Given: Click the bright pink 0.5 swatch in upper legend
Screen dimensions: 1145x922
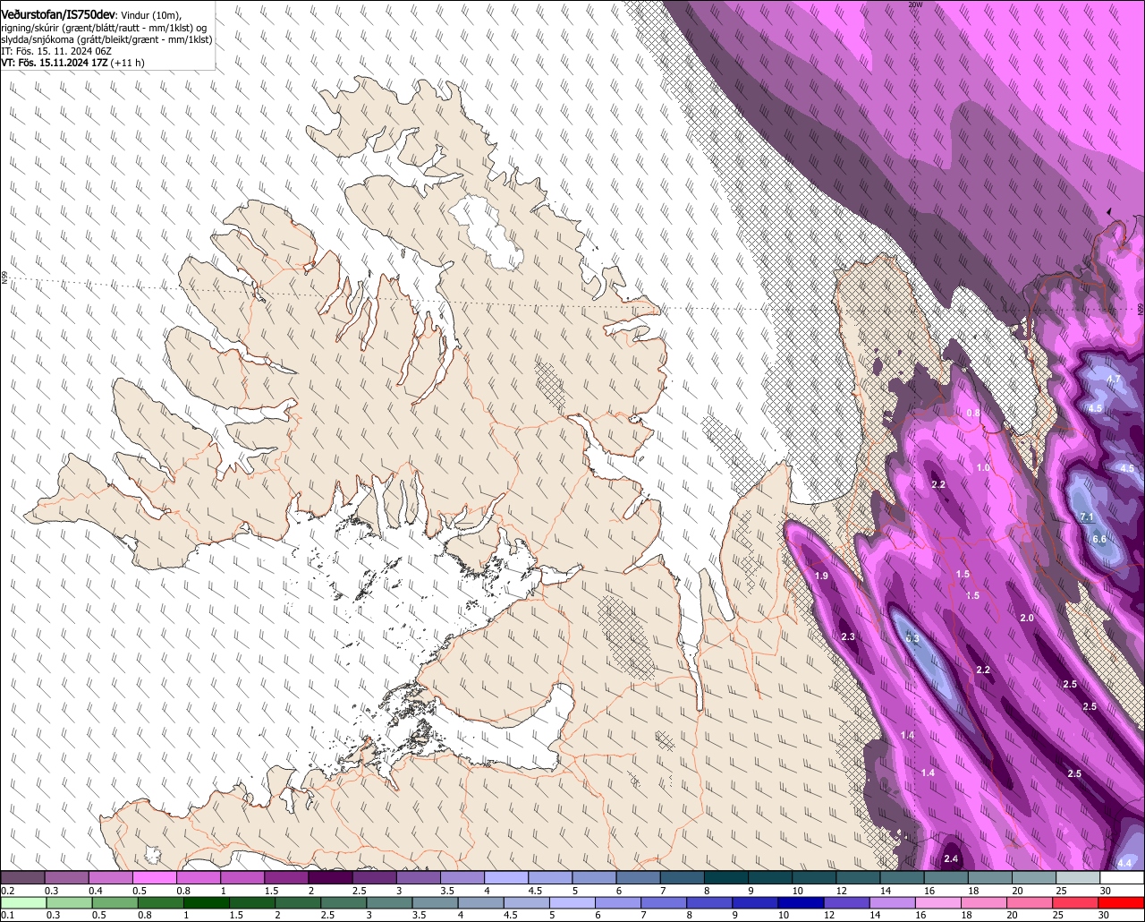Looking at the screenshot, I should pyautogui.click(x=154, y=878).
